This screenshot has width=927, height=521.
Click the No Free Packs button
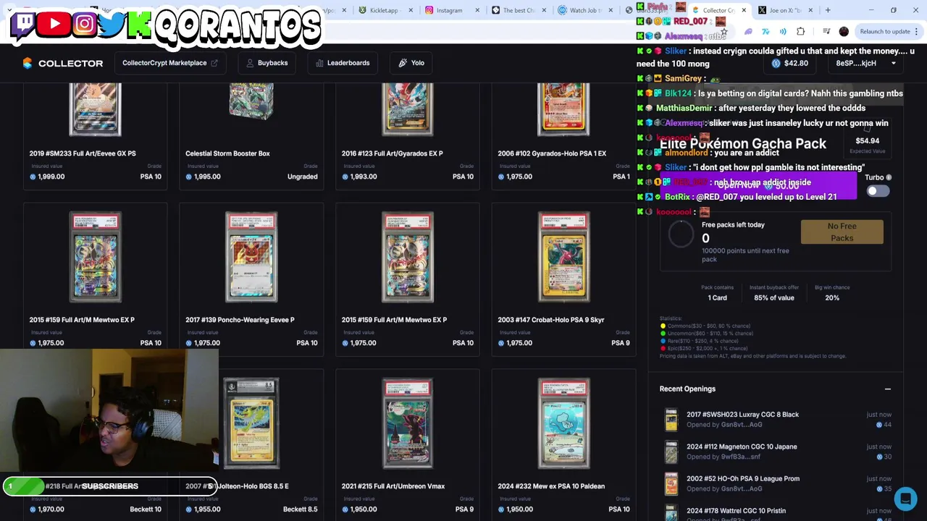[842, 232]
